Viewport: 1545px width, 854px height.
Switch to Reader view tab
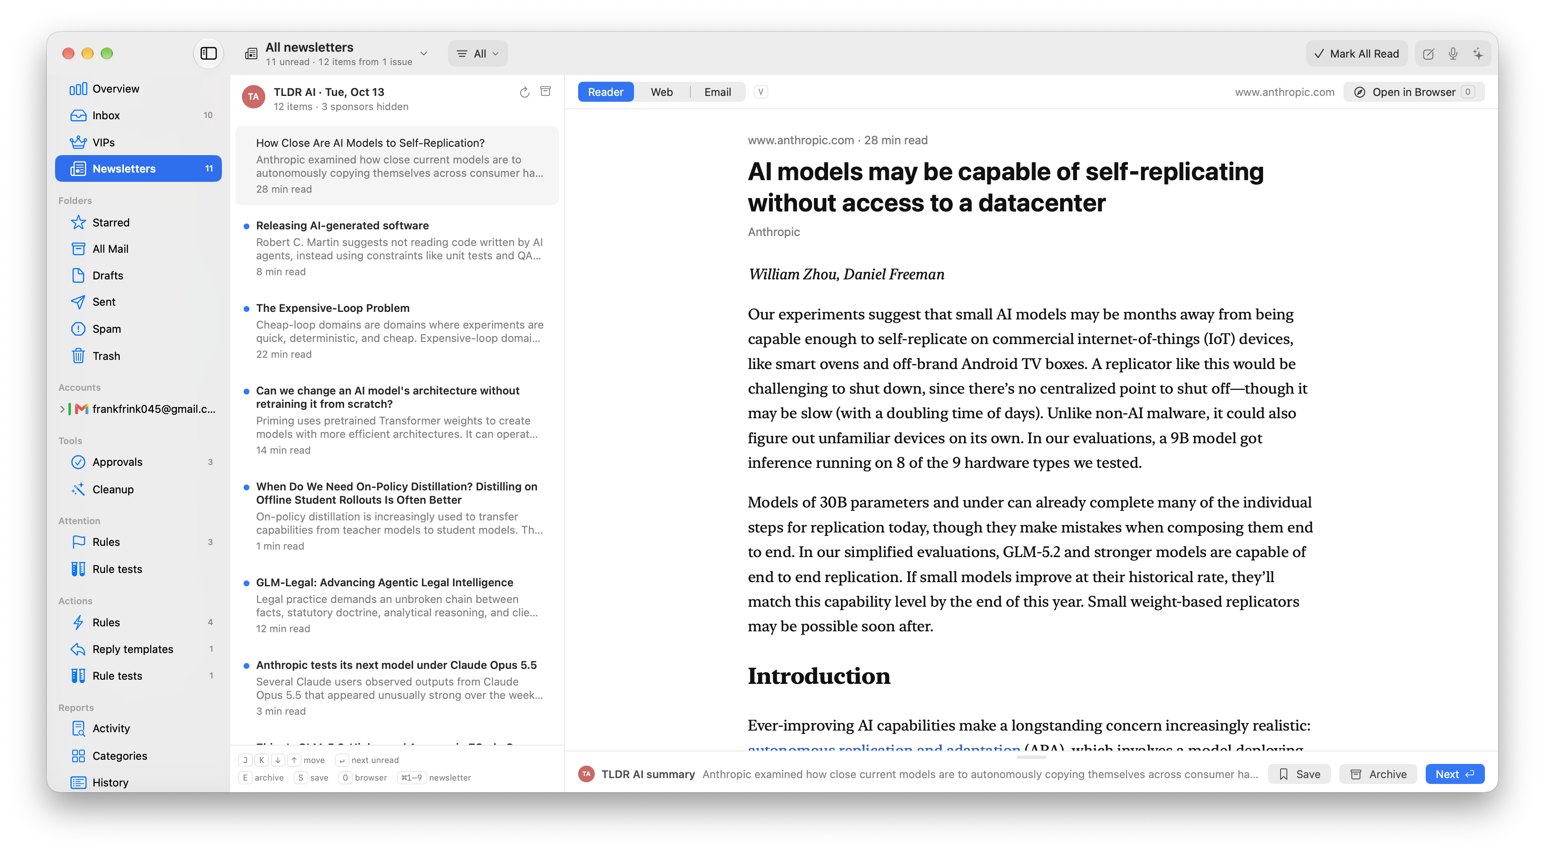(x=605, y=92)
